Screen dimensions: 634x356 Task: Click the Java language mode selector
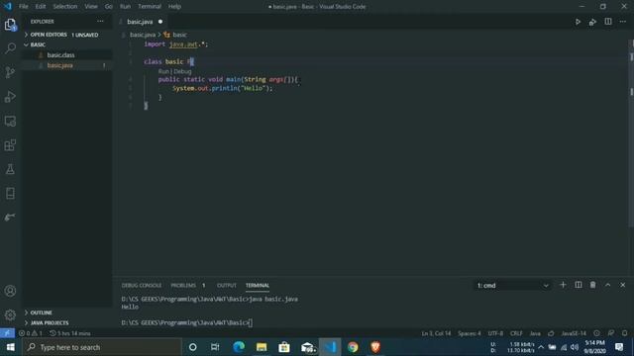click(x=535, y=333)
